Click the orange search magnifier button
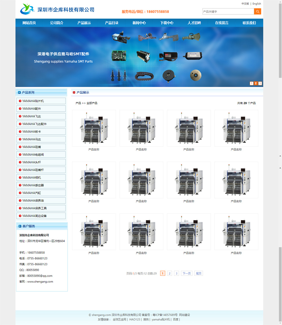The width and height of the screenshot is (282, 325). 257,11
